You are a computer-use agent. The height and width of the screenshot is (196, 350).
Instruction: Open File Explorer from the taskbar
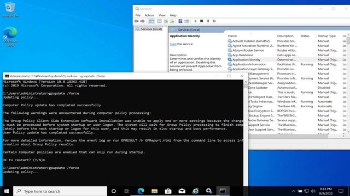(154, 191)
